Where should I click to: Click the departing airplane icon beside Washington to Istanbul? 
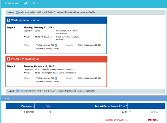pyautogui.click(x=9, y=20)
